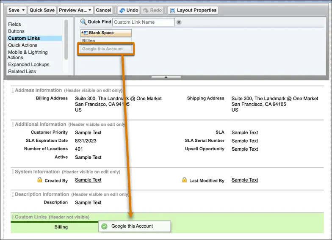The width and height of the screenshot is (332, 240).
Task: Select Custom Links category
Action: 35,38
